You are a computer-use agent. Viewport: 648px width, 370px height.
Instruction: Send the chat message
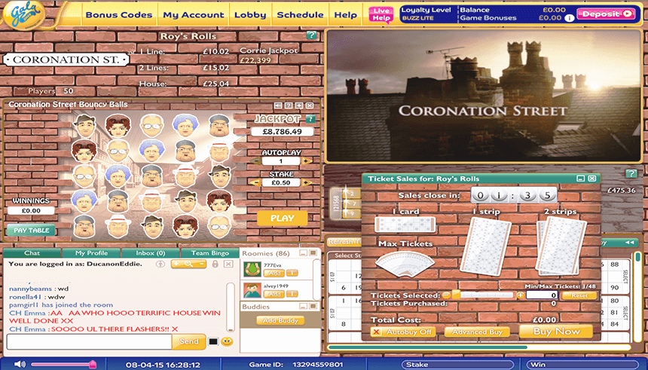(189, 341)
